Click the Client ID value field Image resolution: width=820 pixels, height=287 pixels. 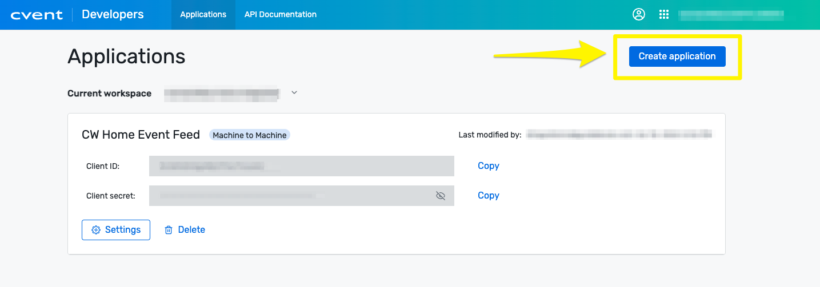pos(302,166)
